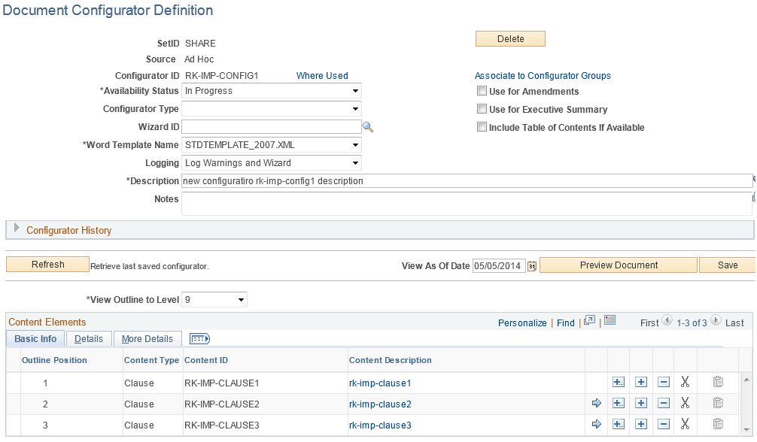Switch to the Details tab
Viewport: 757px width, 442px height.
89,338
